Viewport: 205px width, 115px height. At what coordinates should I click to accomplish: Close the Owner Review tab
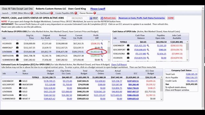tap(95, 13)
